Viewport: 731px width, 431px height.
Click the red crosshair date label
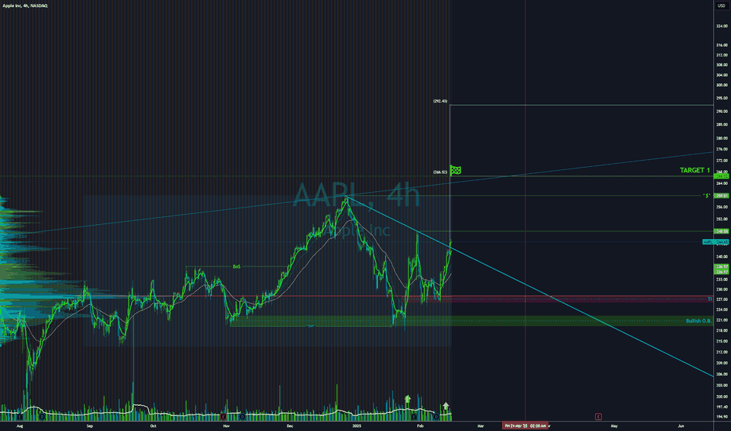pos(526,426)
